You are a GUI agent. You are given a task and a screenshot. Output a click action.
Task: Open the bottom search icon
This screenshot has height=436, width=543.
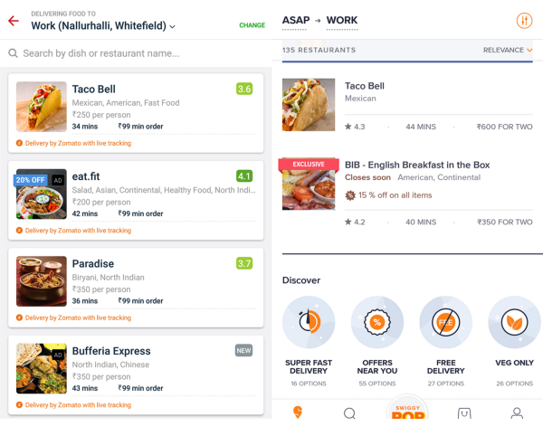coord(349,413)
